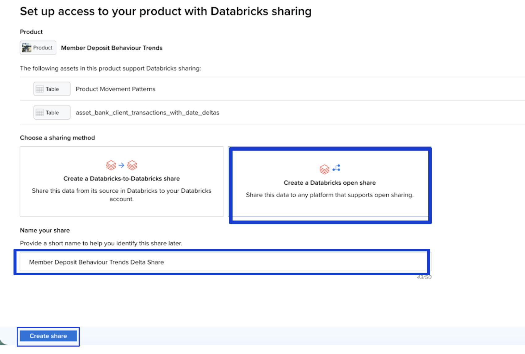The image size is (525, 354).
Task: Click table icon beside asset_bank_client_transactions_with_date_deltas
Action: click(40, 113)
